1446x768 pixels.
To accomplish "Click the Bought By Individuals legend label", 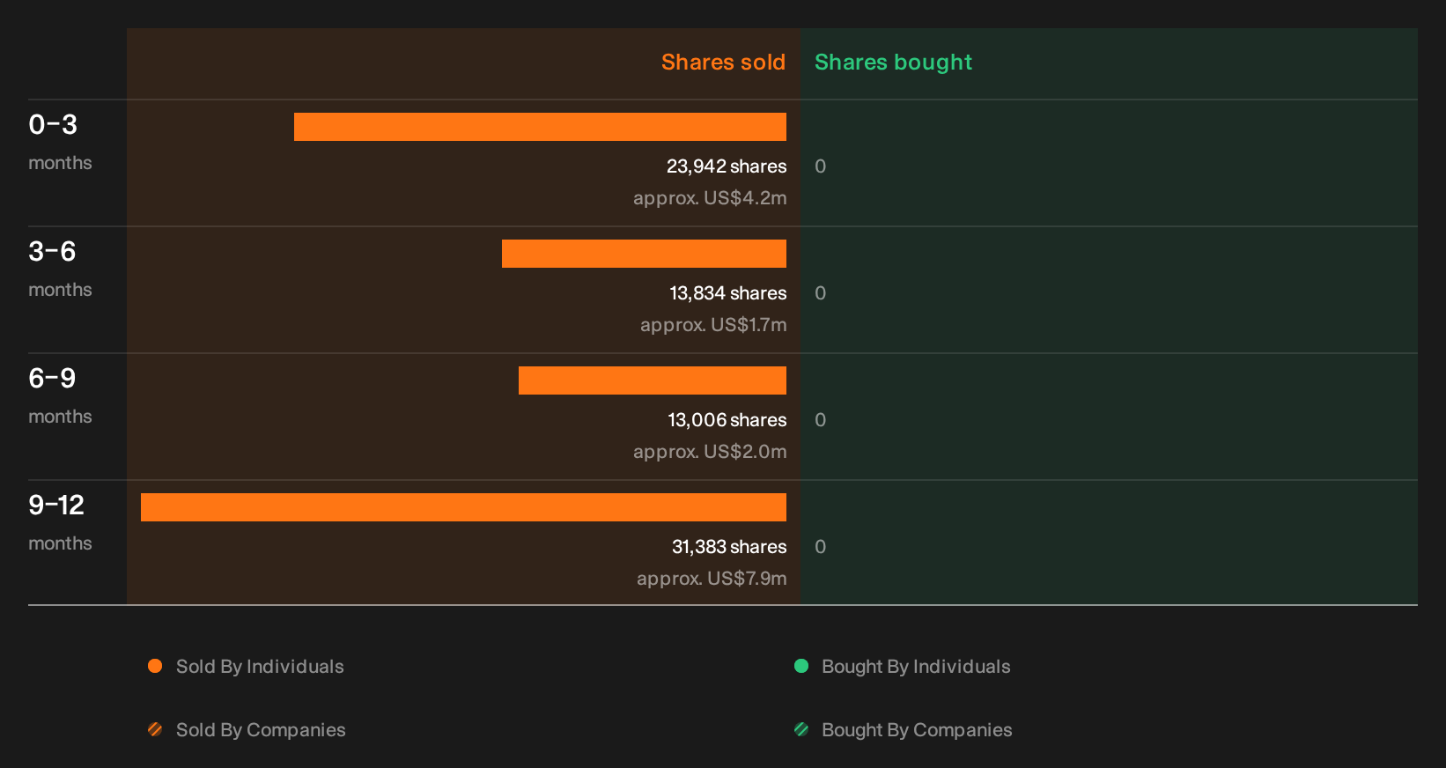I will pyautogui.click(x=916, y=667).
